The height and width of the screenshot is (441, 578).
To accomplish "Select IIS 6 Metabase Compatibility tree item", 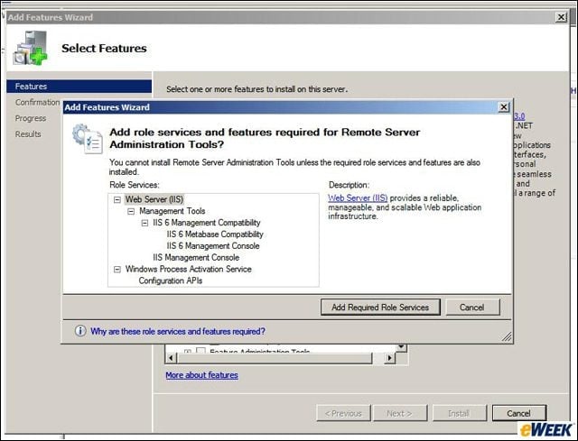I will [215, 234].
